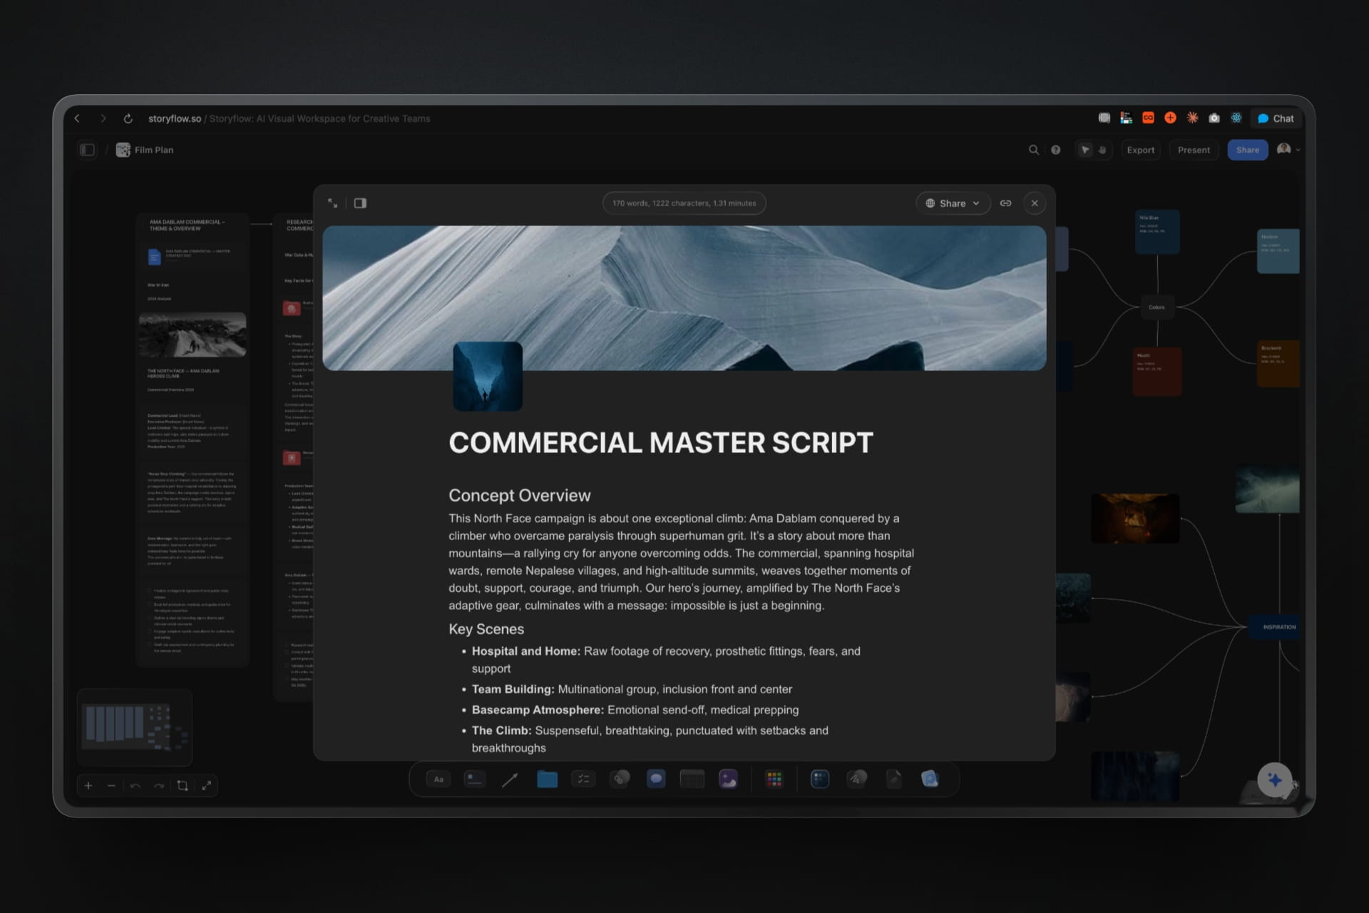Click the COMMERCIAL MASTER SCRIPT title
The width and height of the screenshot is (1369, 913).
pyautogui.click(x=660, y=443)
